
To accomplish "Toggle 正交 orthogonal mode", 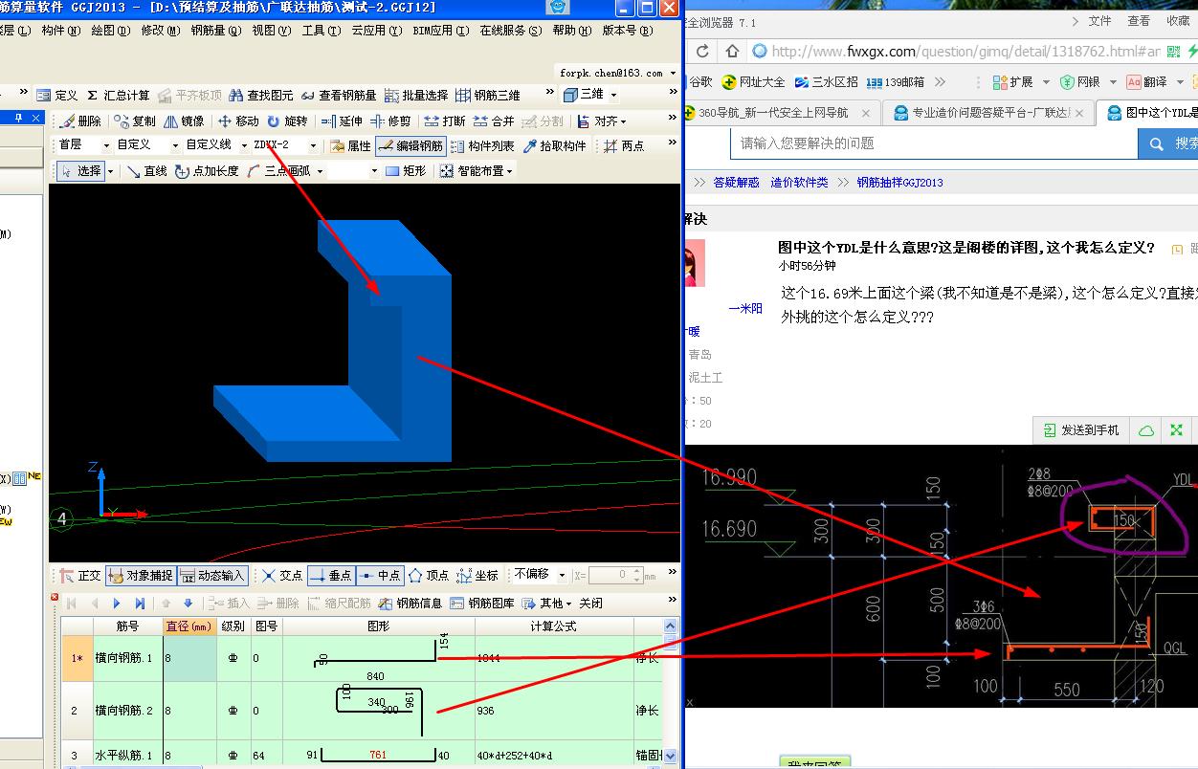I will [80, 575].
